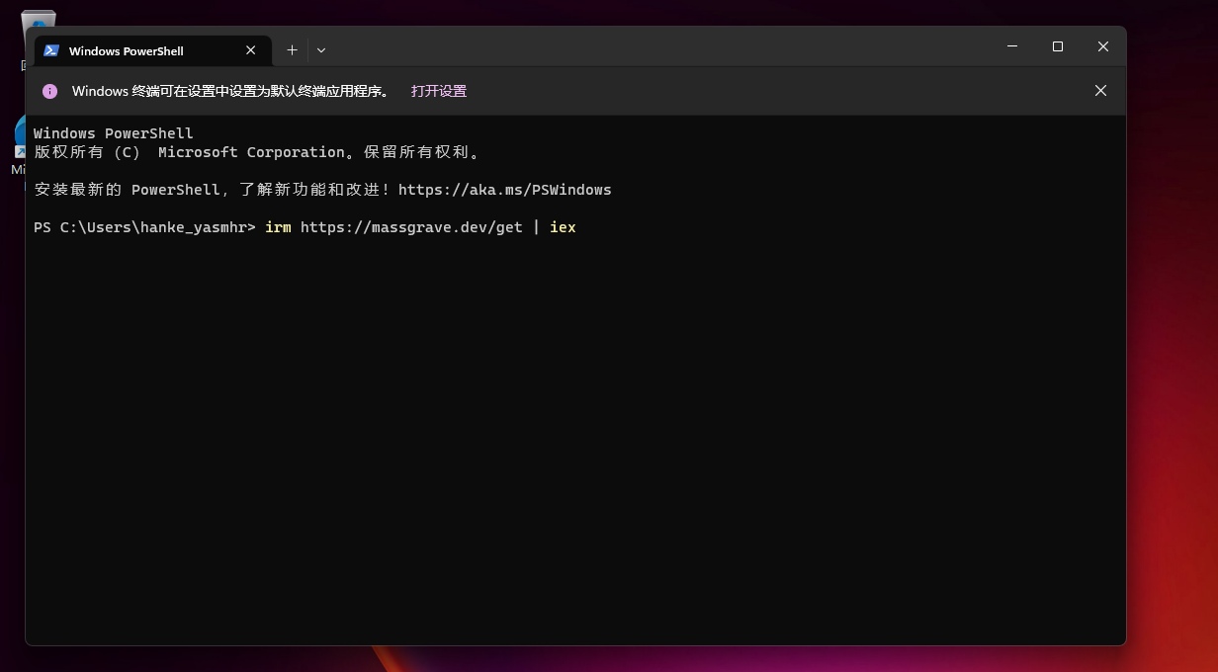This screenshot has height=672, width=1218.
Task: Click the massgrave.dev URL in command line
Action: click(411, 227)
